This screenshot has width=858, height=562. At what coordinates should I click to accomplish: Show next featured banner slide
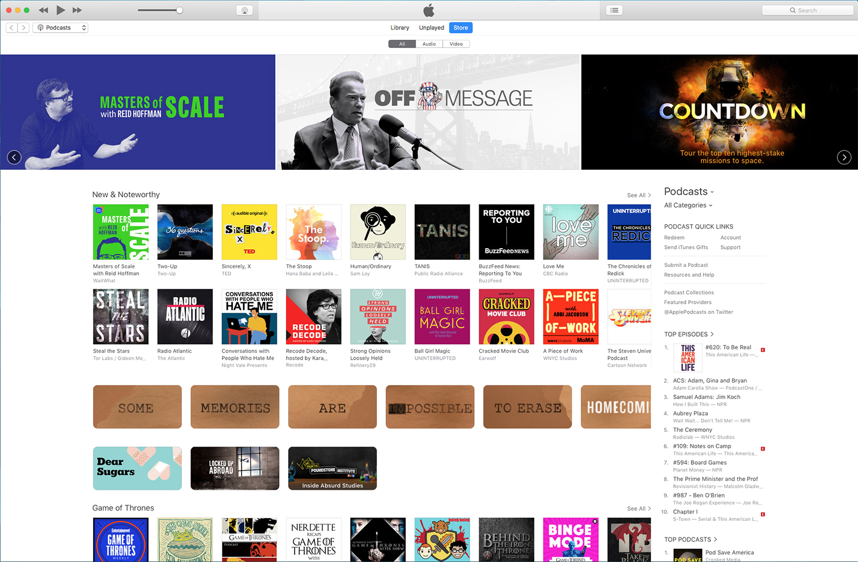click(x=844, y=157)
